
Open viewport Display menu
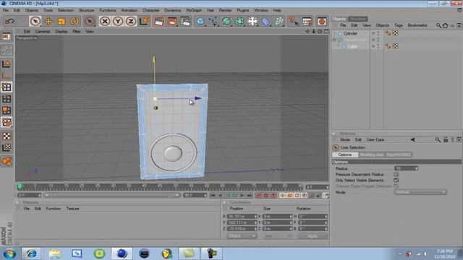coord(61,31)
